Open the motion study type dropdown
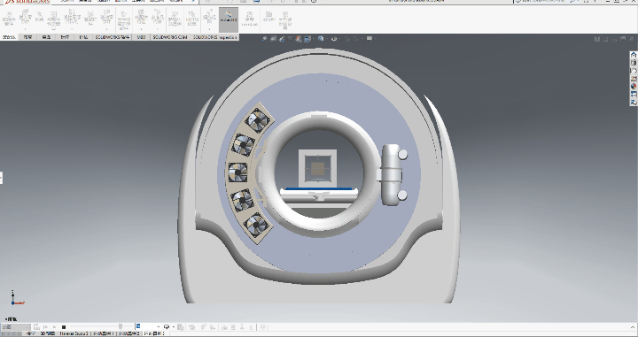 coord(16,327)
